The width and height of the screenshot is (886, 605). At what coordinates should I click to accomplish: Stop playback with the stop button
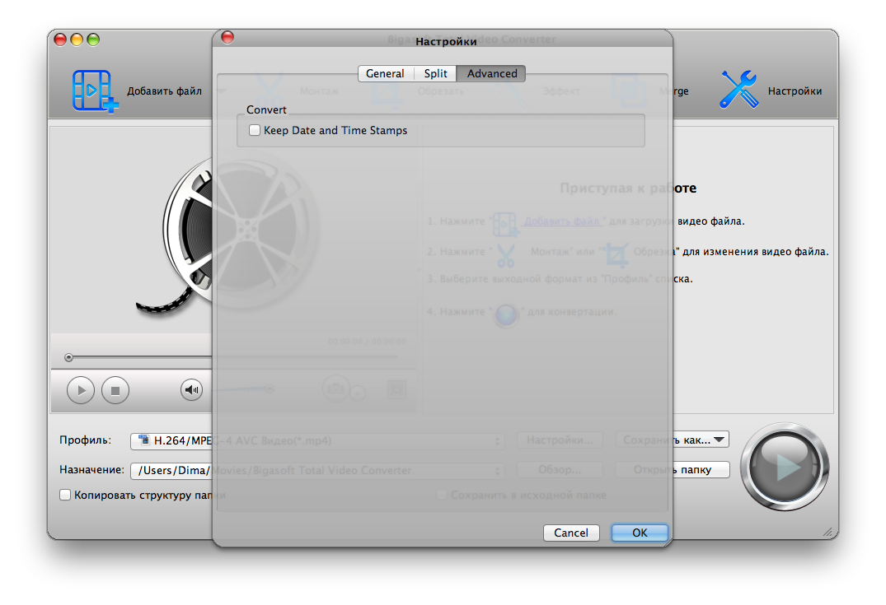point(115,390)
